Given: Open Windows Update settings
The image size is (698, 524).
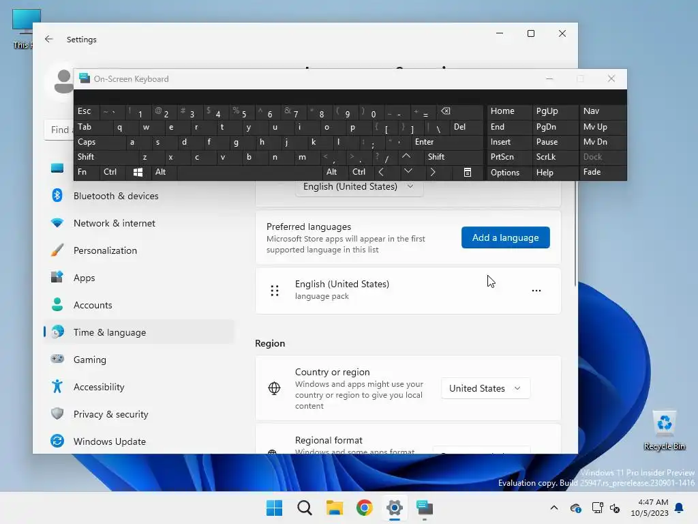Looking at the screenshot, I should pos(139,441).
